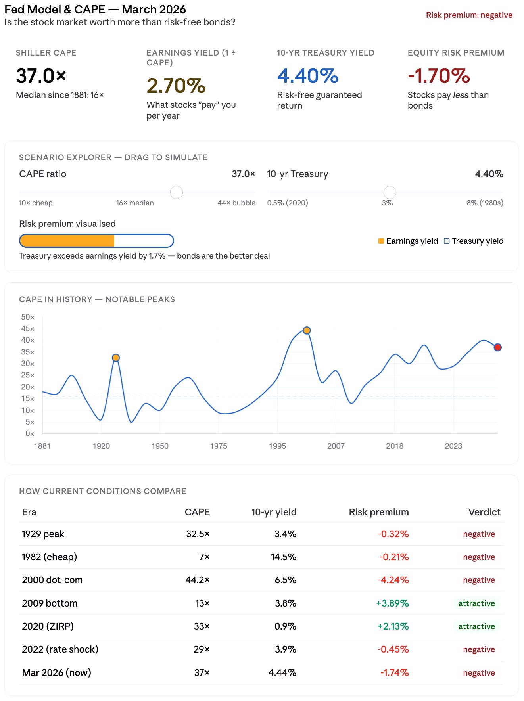Click 'Median since 1881: 16×' text
Screen dimensions: 524x701
pyautogui.click(x=60, y=95)
